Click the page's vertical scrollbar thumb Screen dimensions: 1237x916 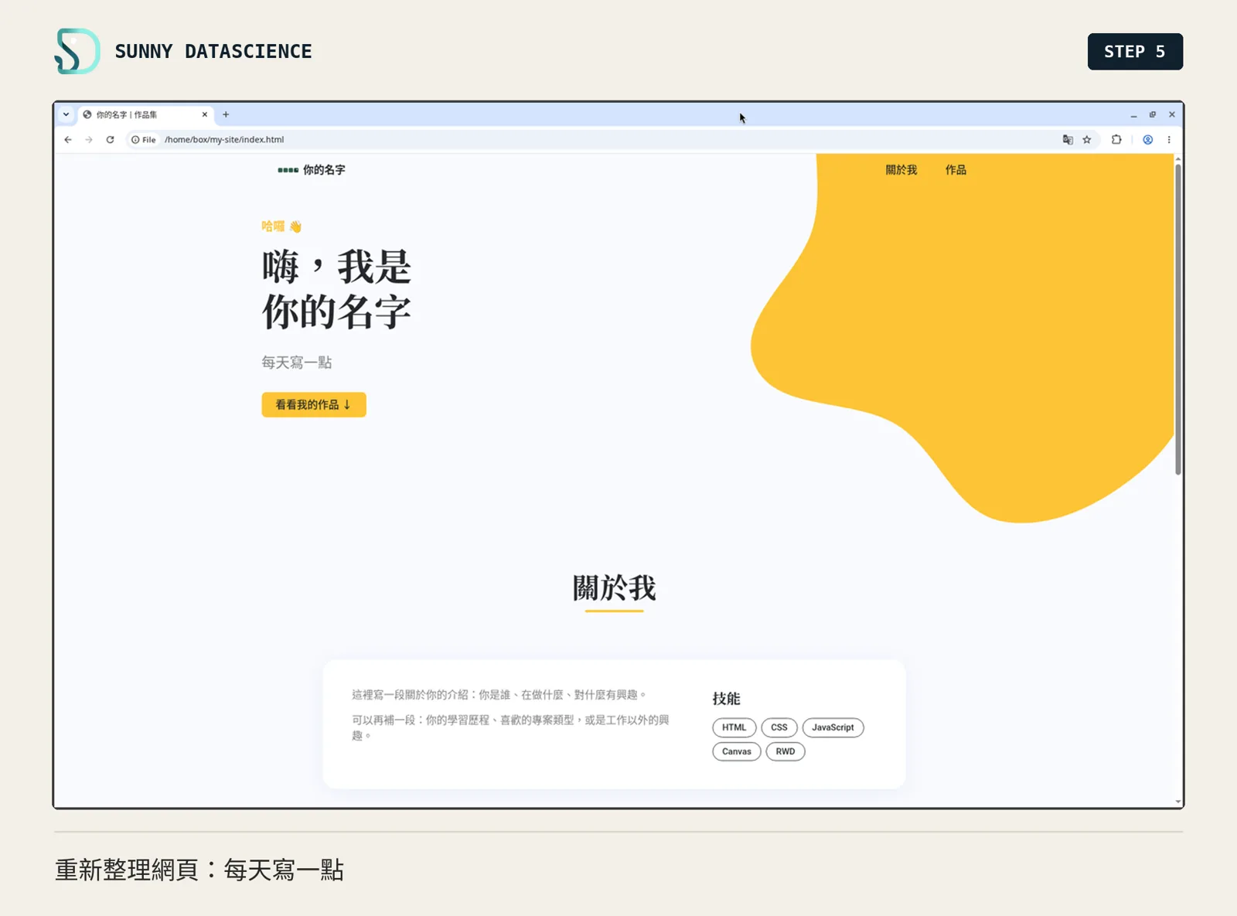1178,319
